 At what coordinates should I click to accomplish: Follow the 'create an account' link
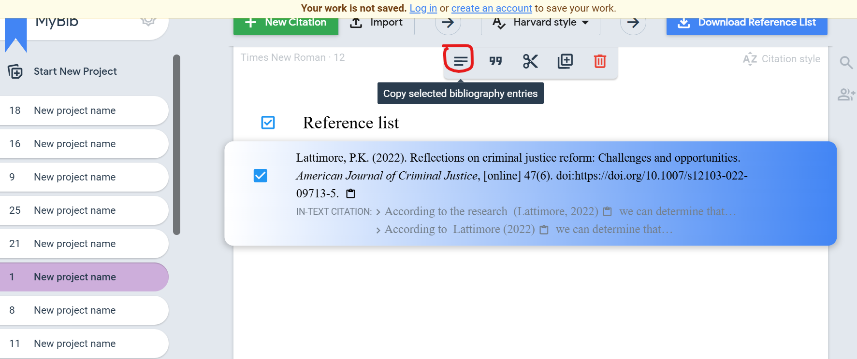tap(492, 8)
